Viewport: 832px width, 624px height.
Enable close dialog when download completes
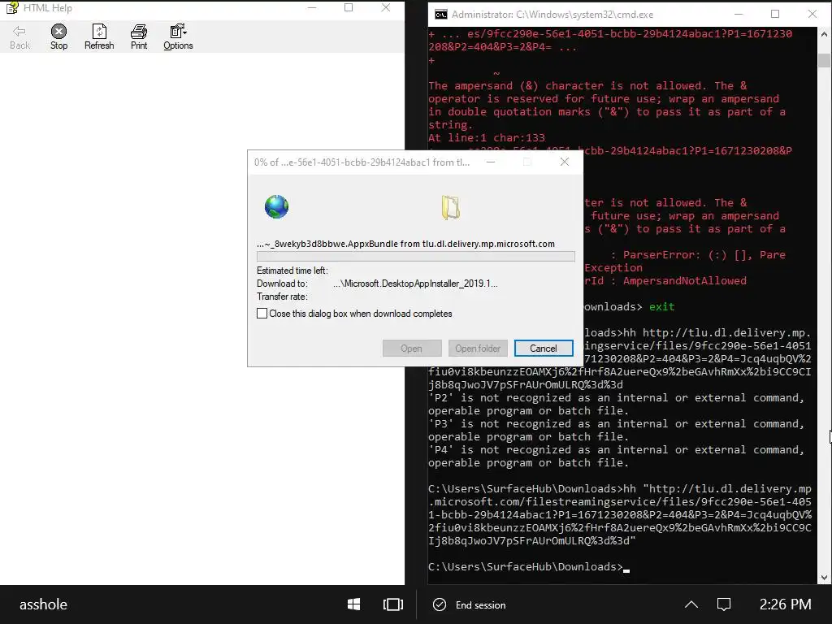point(262,314)
